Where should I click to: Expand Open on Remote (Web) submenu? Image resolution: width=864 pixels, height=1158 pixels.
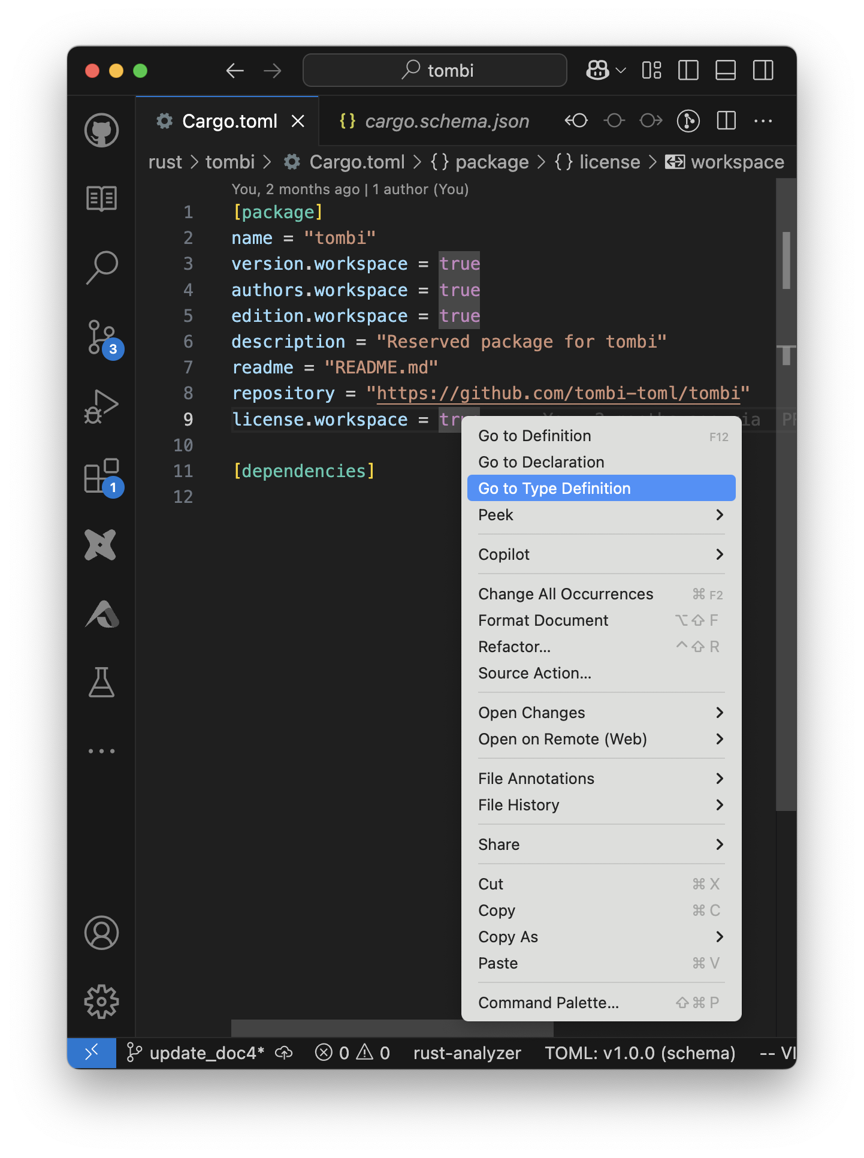(x=602, y=739)
